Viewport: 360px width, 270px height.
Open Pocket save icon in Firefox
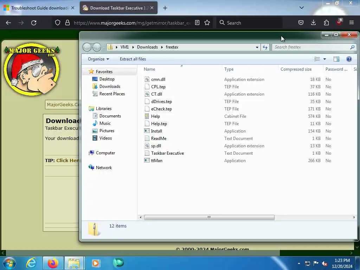coord(301,23)
